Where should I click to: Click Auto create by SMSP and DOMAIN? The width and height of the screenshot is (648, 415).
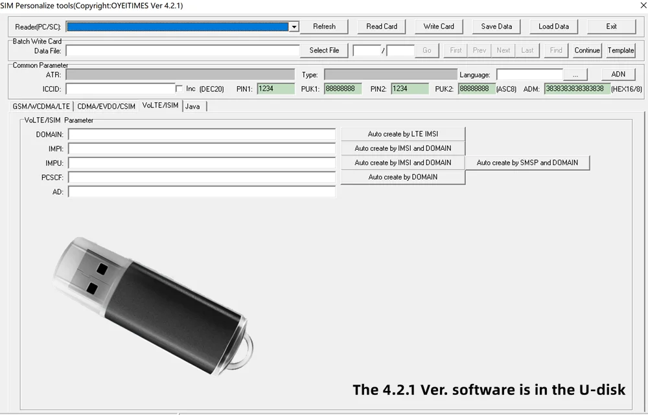[527, 163]
